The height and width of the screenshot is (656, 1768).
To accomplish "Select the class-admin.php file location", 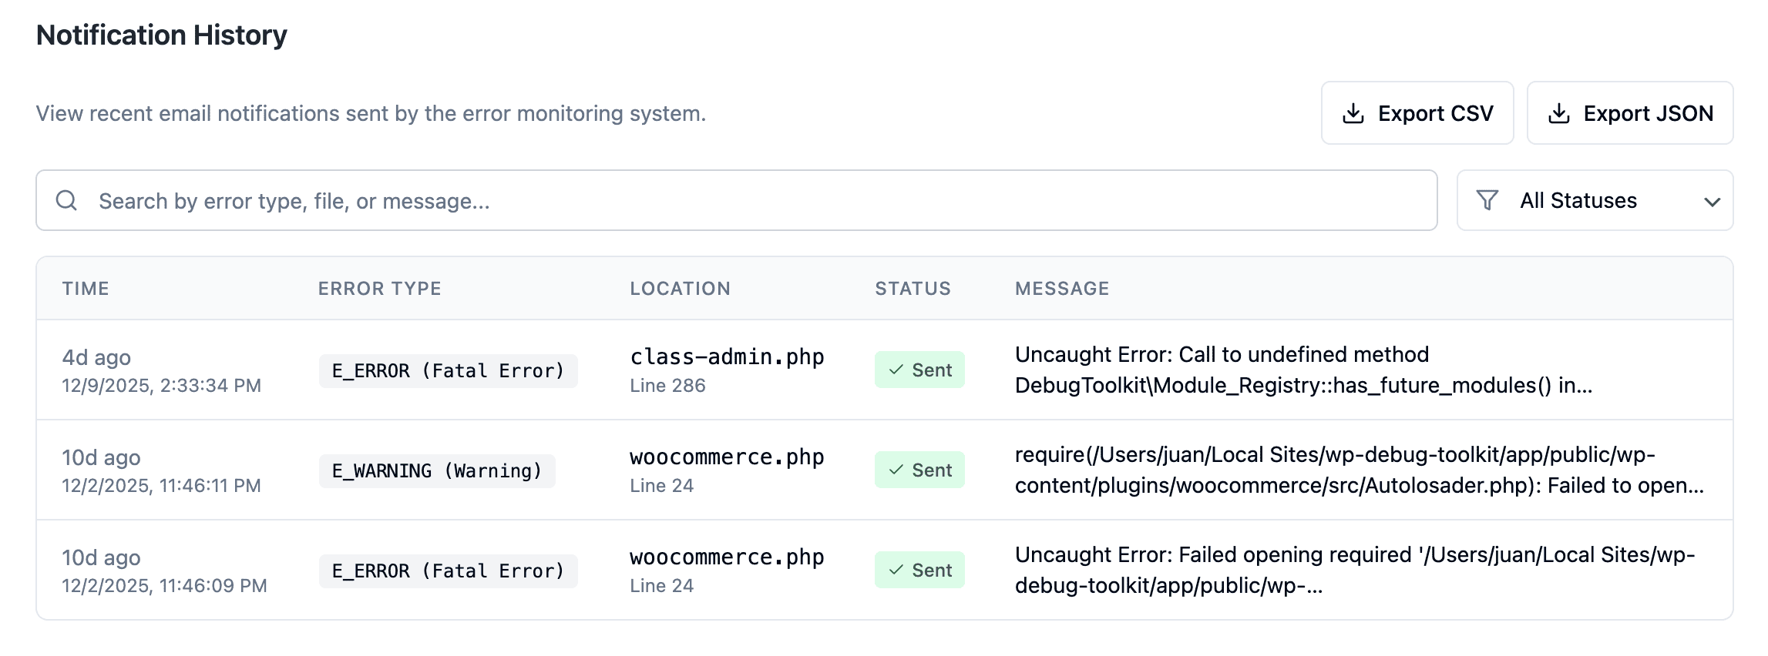I will (727, 356).
